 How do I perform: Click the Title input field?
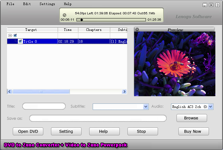(44, 106)
